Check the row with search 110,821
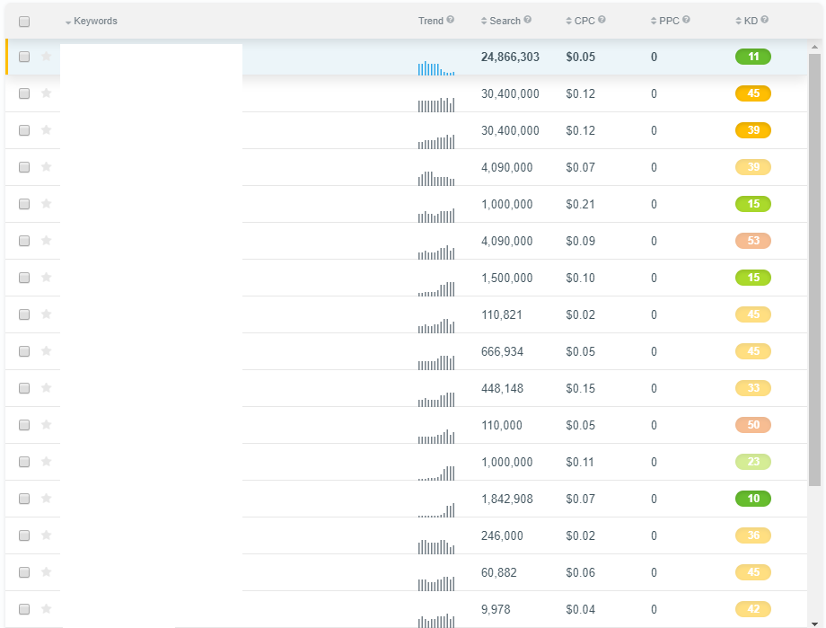Viewport: 826px width, 628px height. [x=24, y=314]
